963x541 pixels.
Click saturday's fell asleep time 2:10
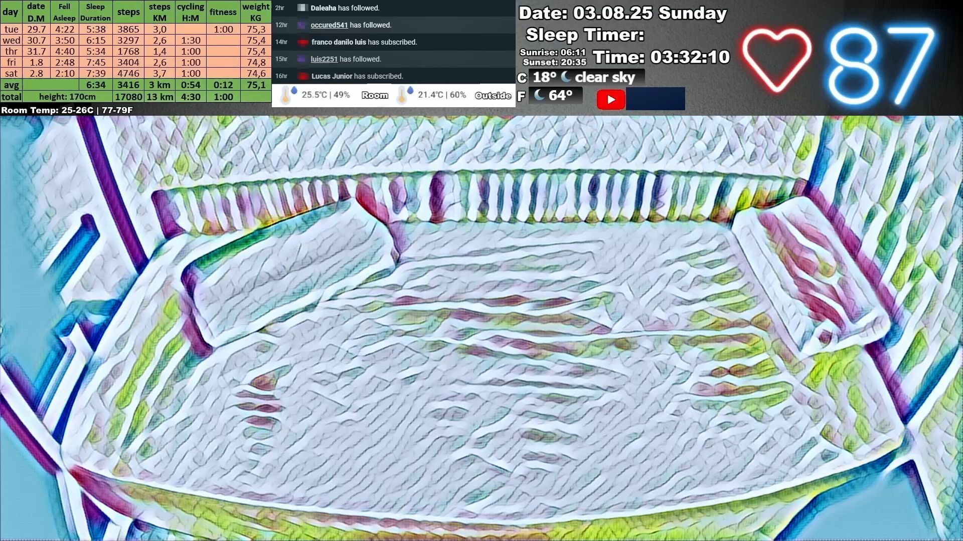point(65,73)
